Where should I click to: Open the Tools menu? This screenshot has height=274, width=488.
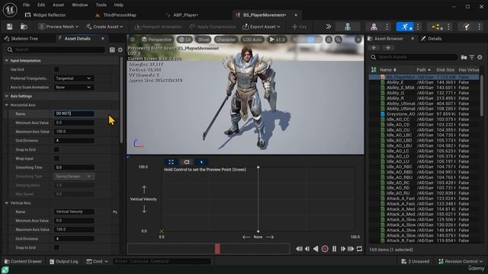101,5
